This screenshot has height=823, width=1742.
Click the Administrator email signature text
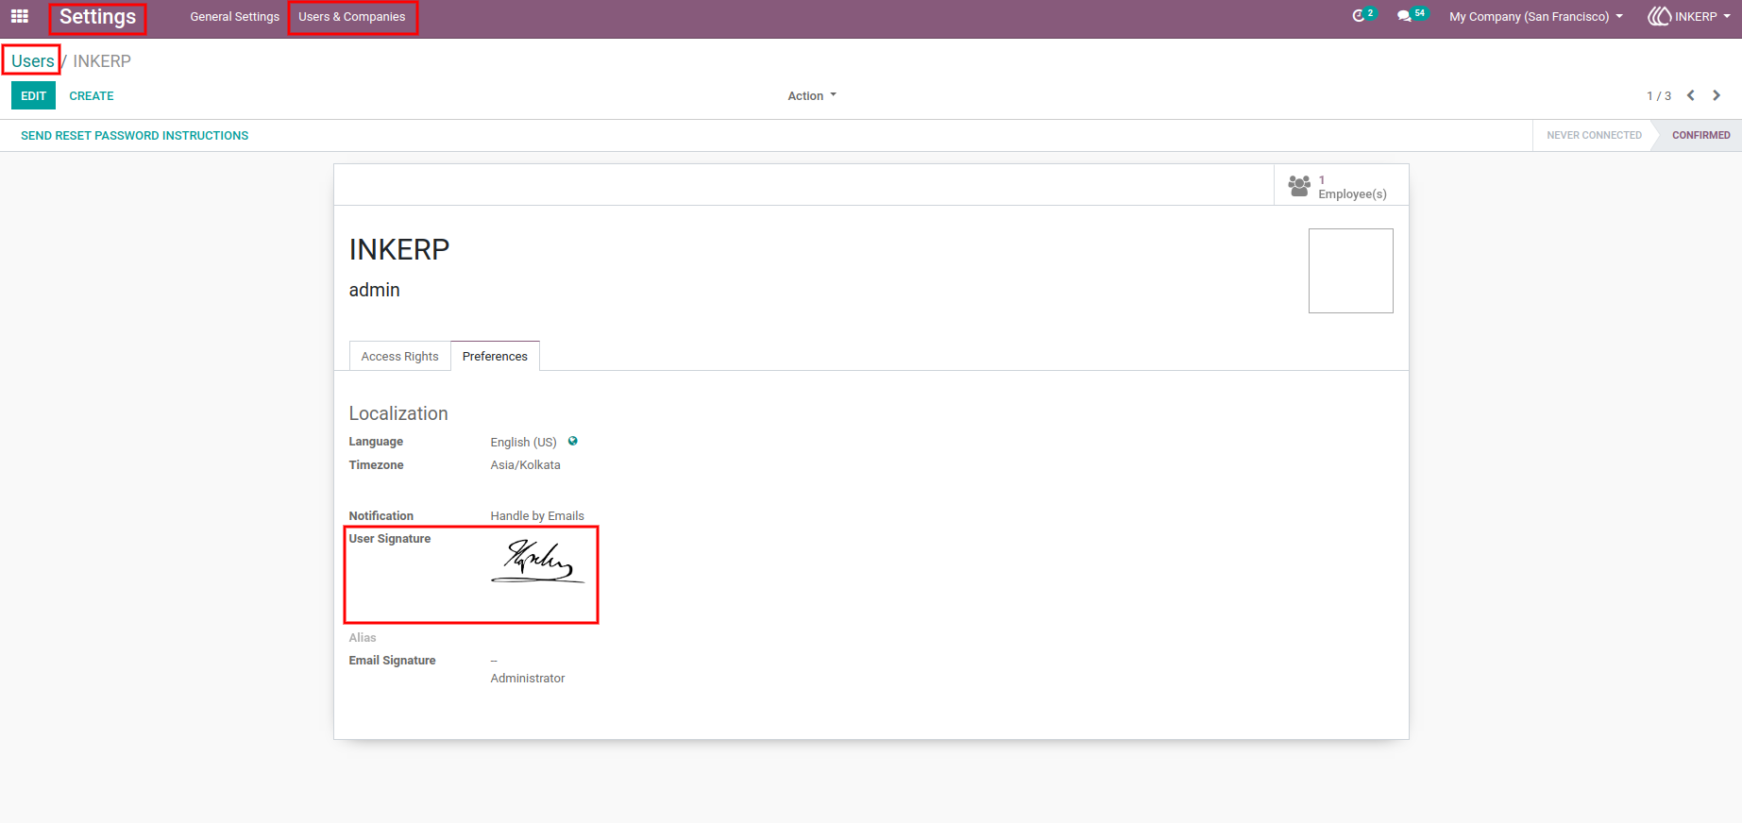coord(528,678)
